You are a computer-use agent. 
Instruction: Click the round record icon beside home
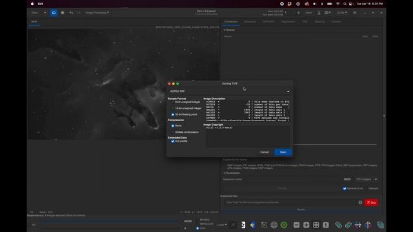pos(63,13)
